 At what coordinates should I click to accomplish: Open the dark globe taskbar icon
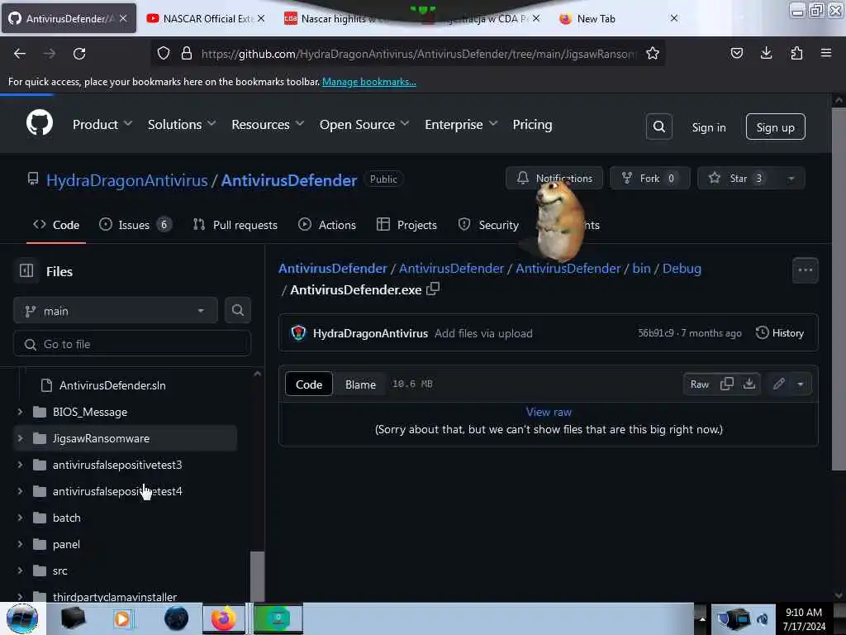[x=176, y=618]
